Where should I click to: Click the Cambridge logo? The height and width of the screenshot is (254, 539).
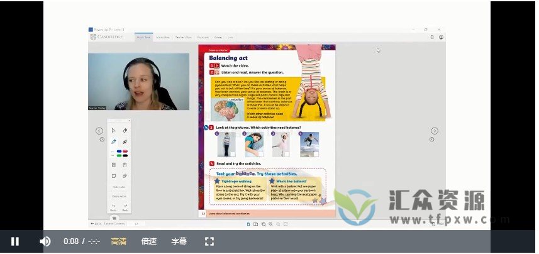tap(106, 37)
